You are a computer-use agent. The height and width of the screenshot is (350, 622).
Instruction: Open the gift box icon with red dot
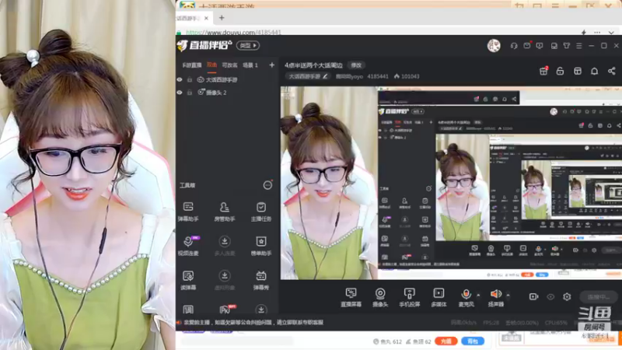click(543, 71)
